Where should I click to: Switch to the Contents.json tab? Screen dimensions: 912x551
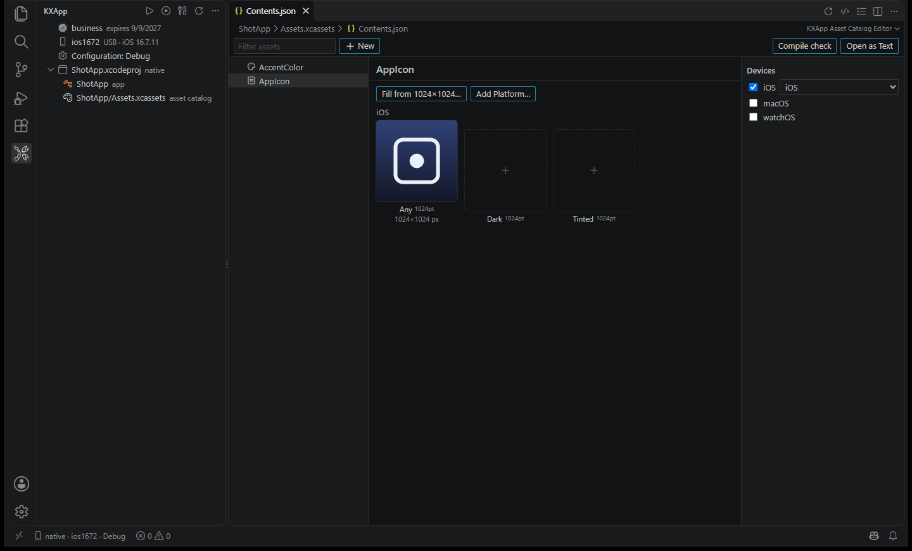click(271, 11)
